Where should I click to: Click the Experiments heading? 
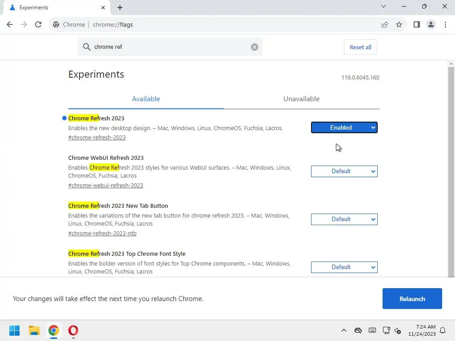pyautogui.click(x=96, y=74)
